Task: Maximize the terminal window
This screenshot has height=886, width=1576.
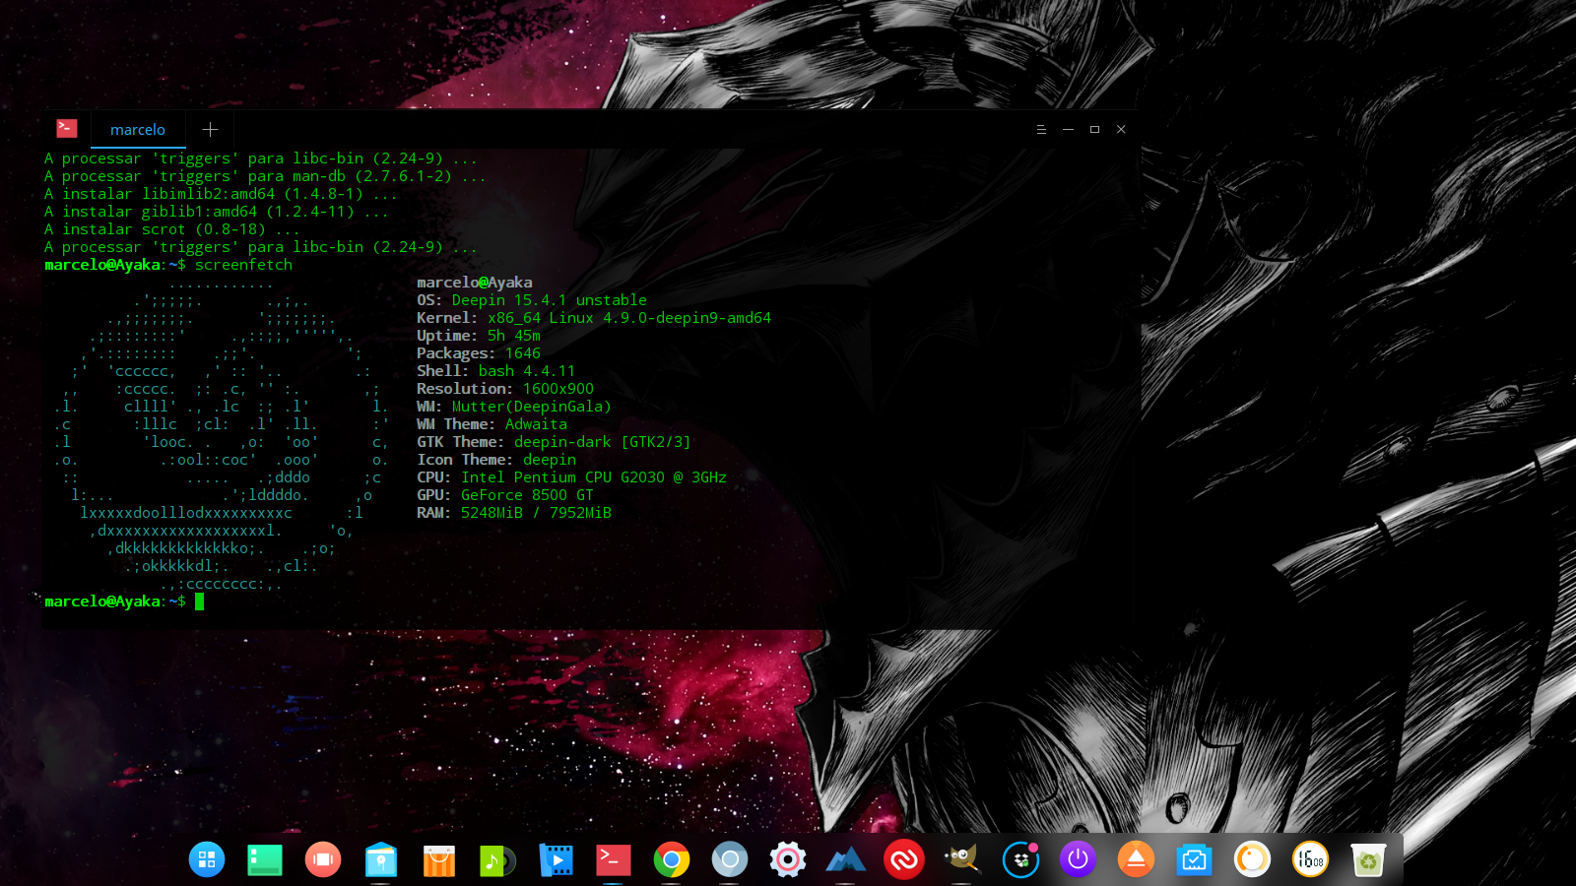Action: [x=1094, y=129]
